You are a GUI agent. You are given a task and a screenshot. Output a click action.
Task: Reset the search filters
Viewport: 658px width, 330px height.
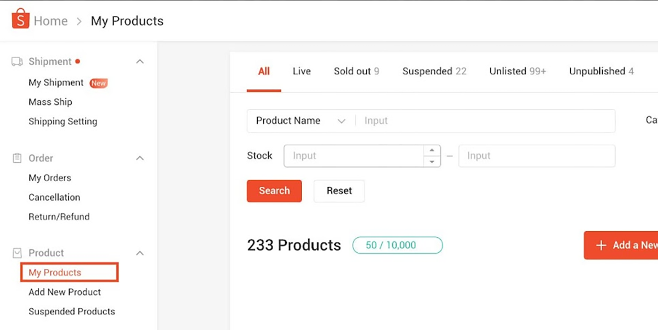coord(339,191)
